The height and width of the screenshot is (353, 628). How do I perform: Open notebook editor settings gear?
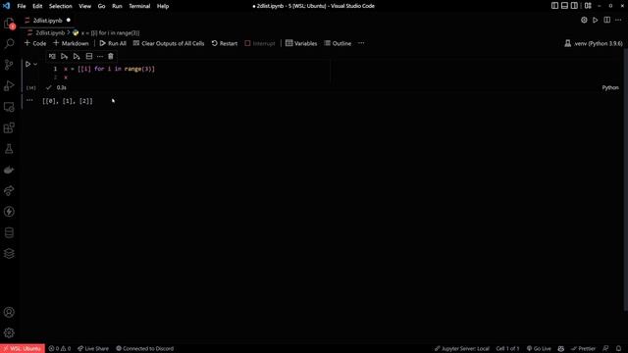(584, 20)
